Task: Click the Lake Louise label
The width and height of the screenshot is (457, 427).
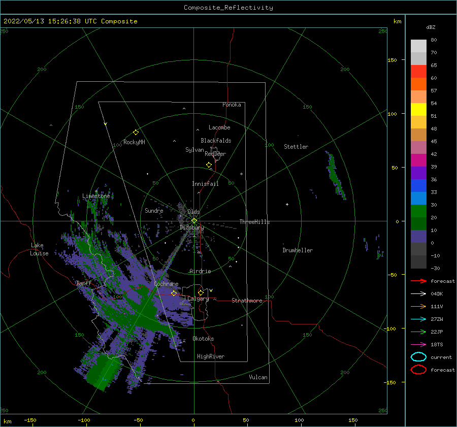Action: point(39,249)
